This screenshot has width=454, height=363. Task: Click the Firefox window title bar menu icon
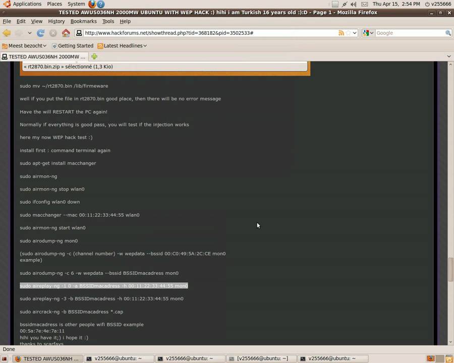(3, 13)
